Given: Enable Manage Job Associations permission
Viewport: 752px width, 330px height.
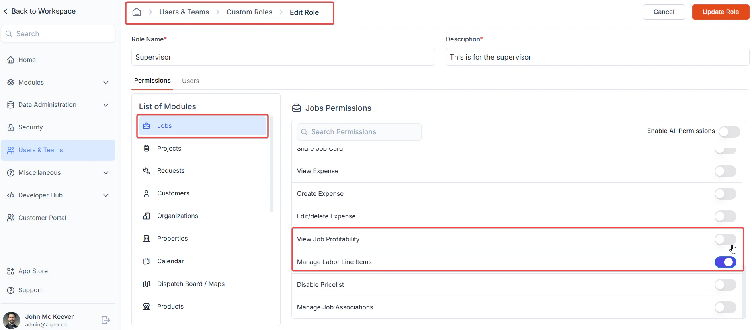Looking at the screenshot, I should 725,307.
